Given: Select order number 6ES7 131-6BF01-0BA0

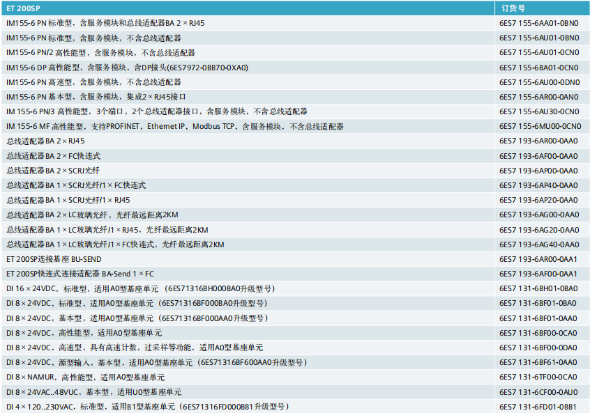Looking at the screenshot, I should (538, 303).
